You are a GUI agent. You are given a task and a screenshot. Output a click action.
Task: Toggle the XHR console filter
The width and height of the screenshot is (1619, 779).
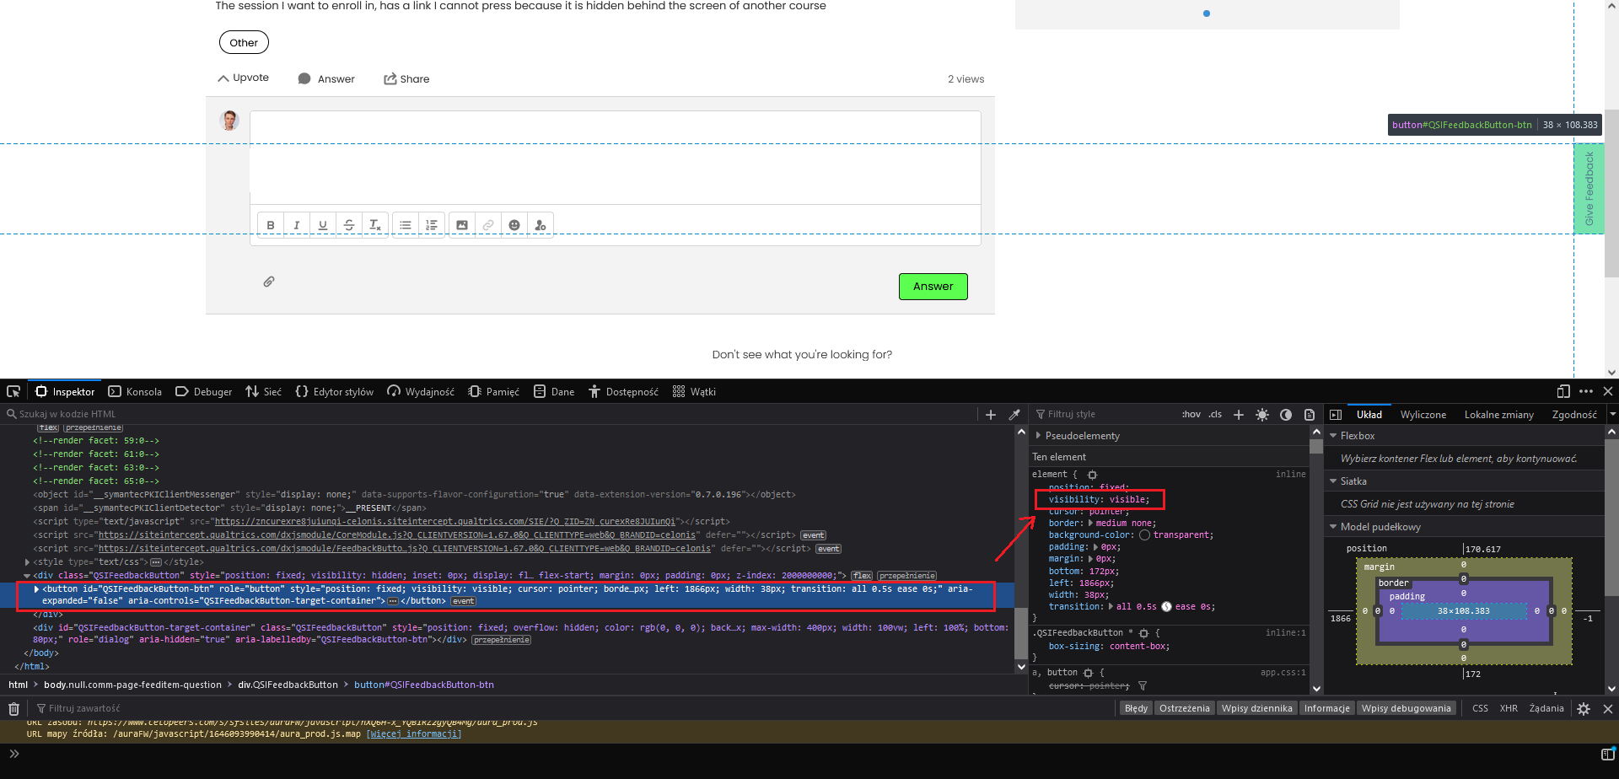pos(1509,708)
